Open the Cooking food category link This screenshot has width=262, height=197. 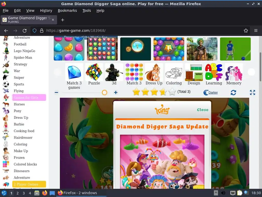24,131
